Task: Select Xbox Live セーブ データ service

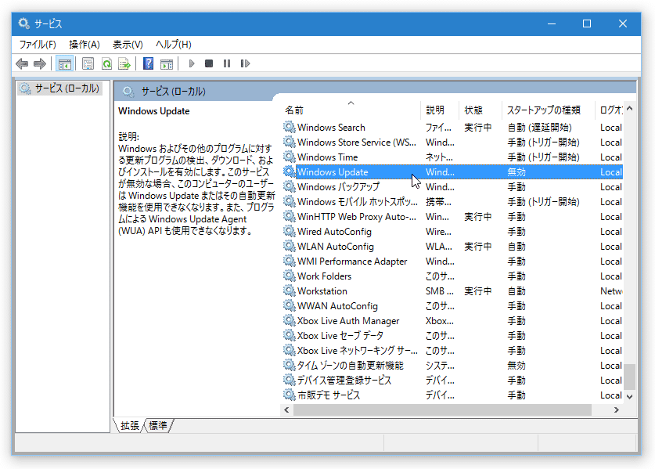Action: 340,336
